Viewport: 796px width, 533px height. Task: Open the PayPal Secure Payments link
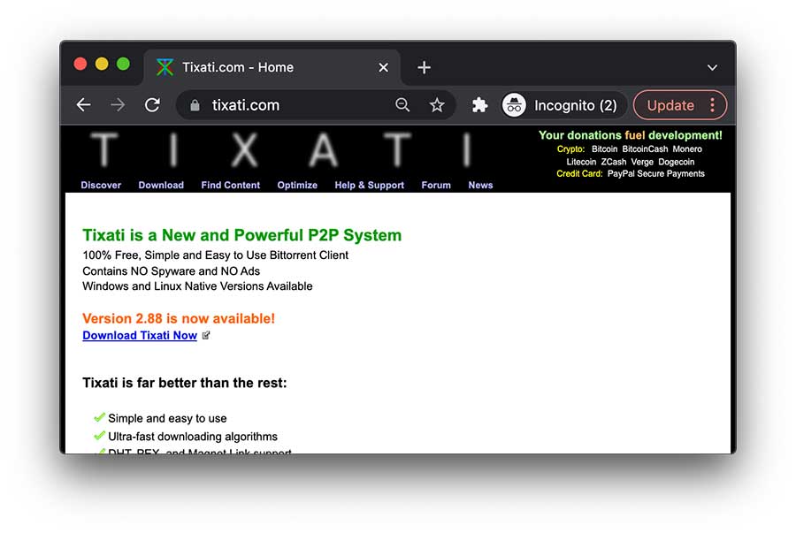click(656, 173)
